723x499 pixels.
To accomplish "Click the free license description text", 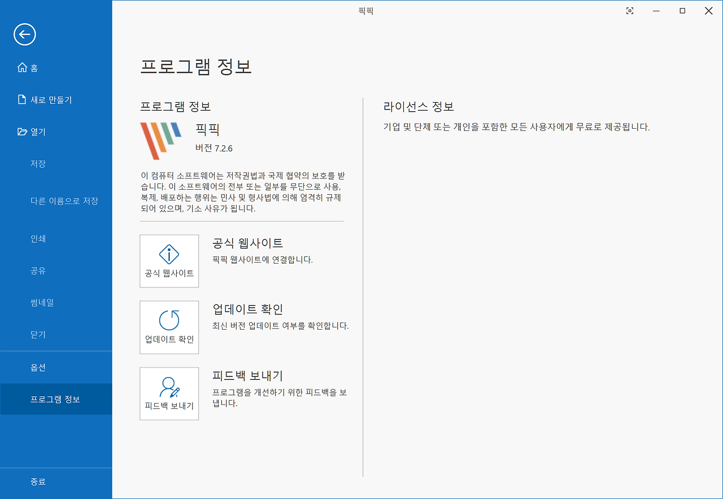I will click(517, 127).
